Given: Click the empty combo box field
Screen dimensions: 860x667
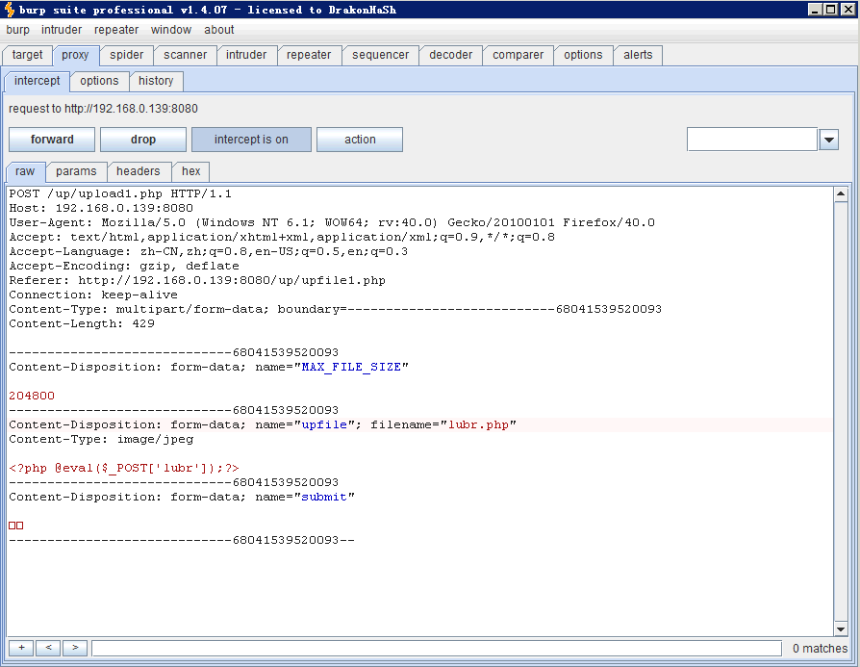Looking at the screenshot, I should (x=752, y=140).
